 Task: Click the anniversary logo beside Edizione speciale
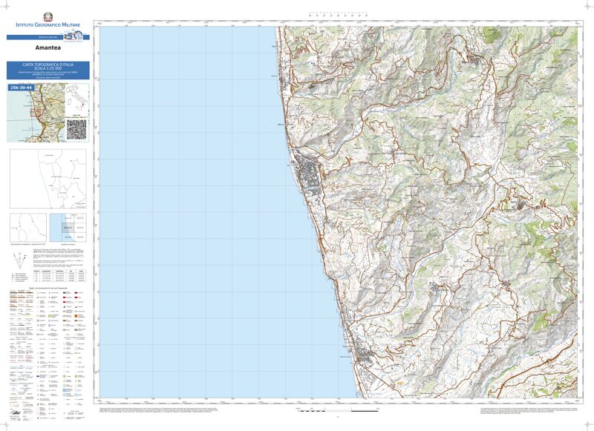[x=71, y=36]
